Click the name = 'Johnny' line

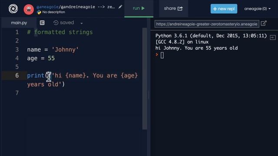[x=53, y=49]
